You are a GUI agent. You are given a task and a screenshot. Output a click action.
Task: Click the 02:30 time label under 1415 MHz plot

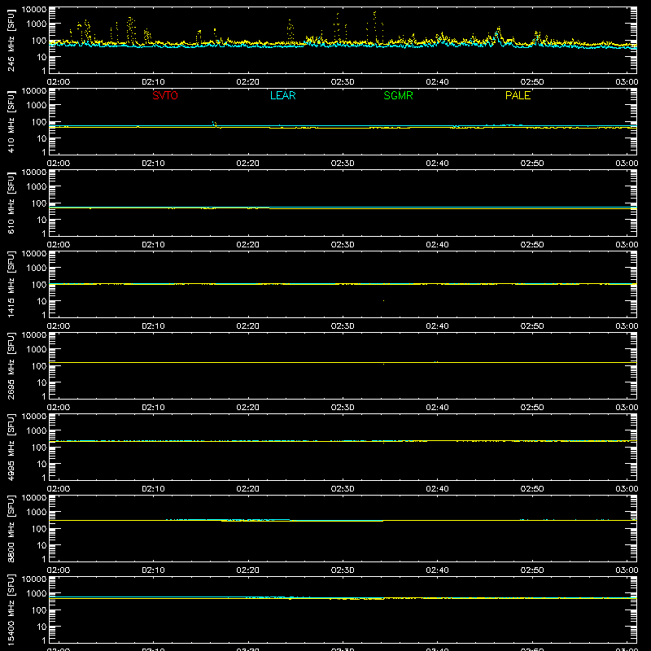pyautogui.click(x=343, y=326)
